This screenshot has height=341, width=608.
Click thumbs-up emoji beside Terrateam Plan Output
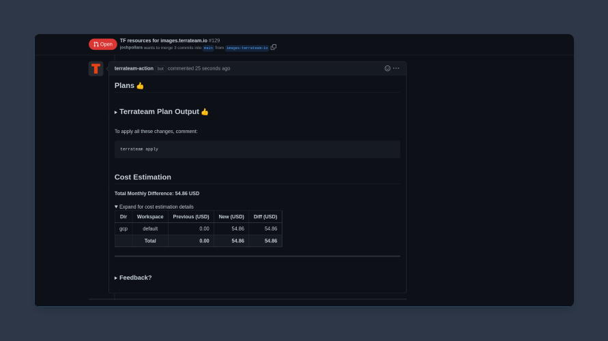[205, 112]
